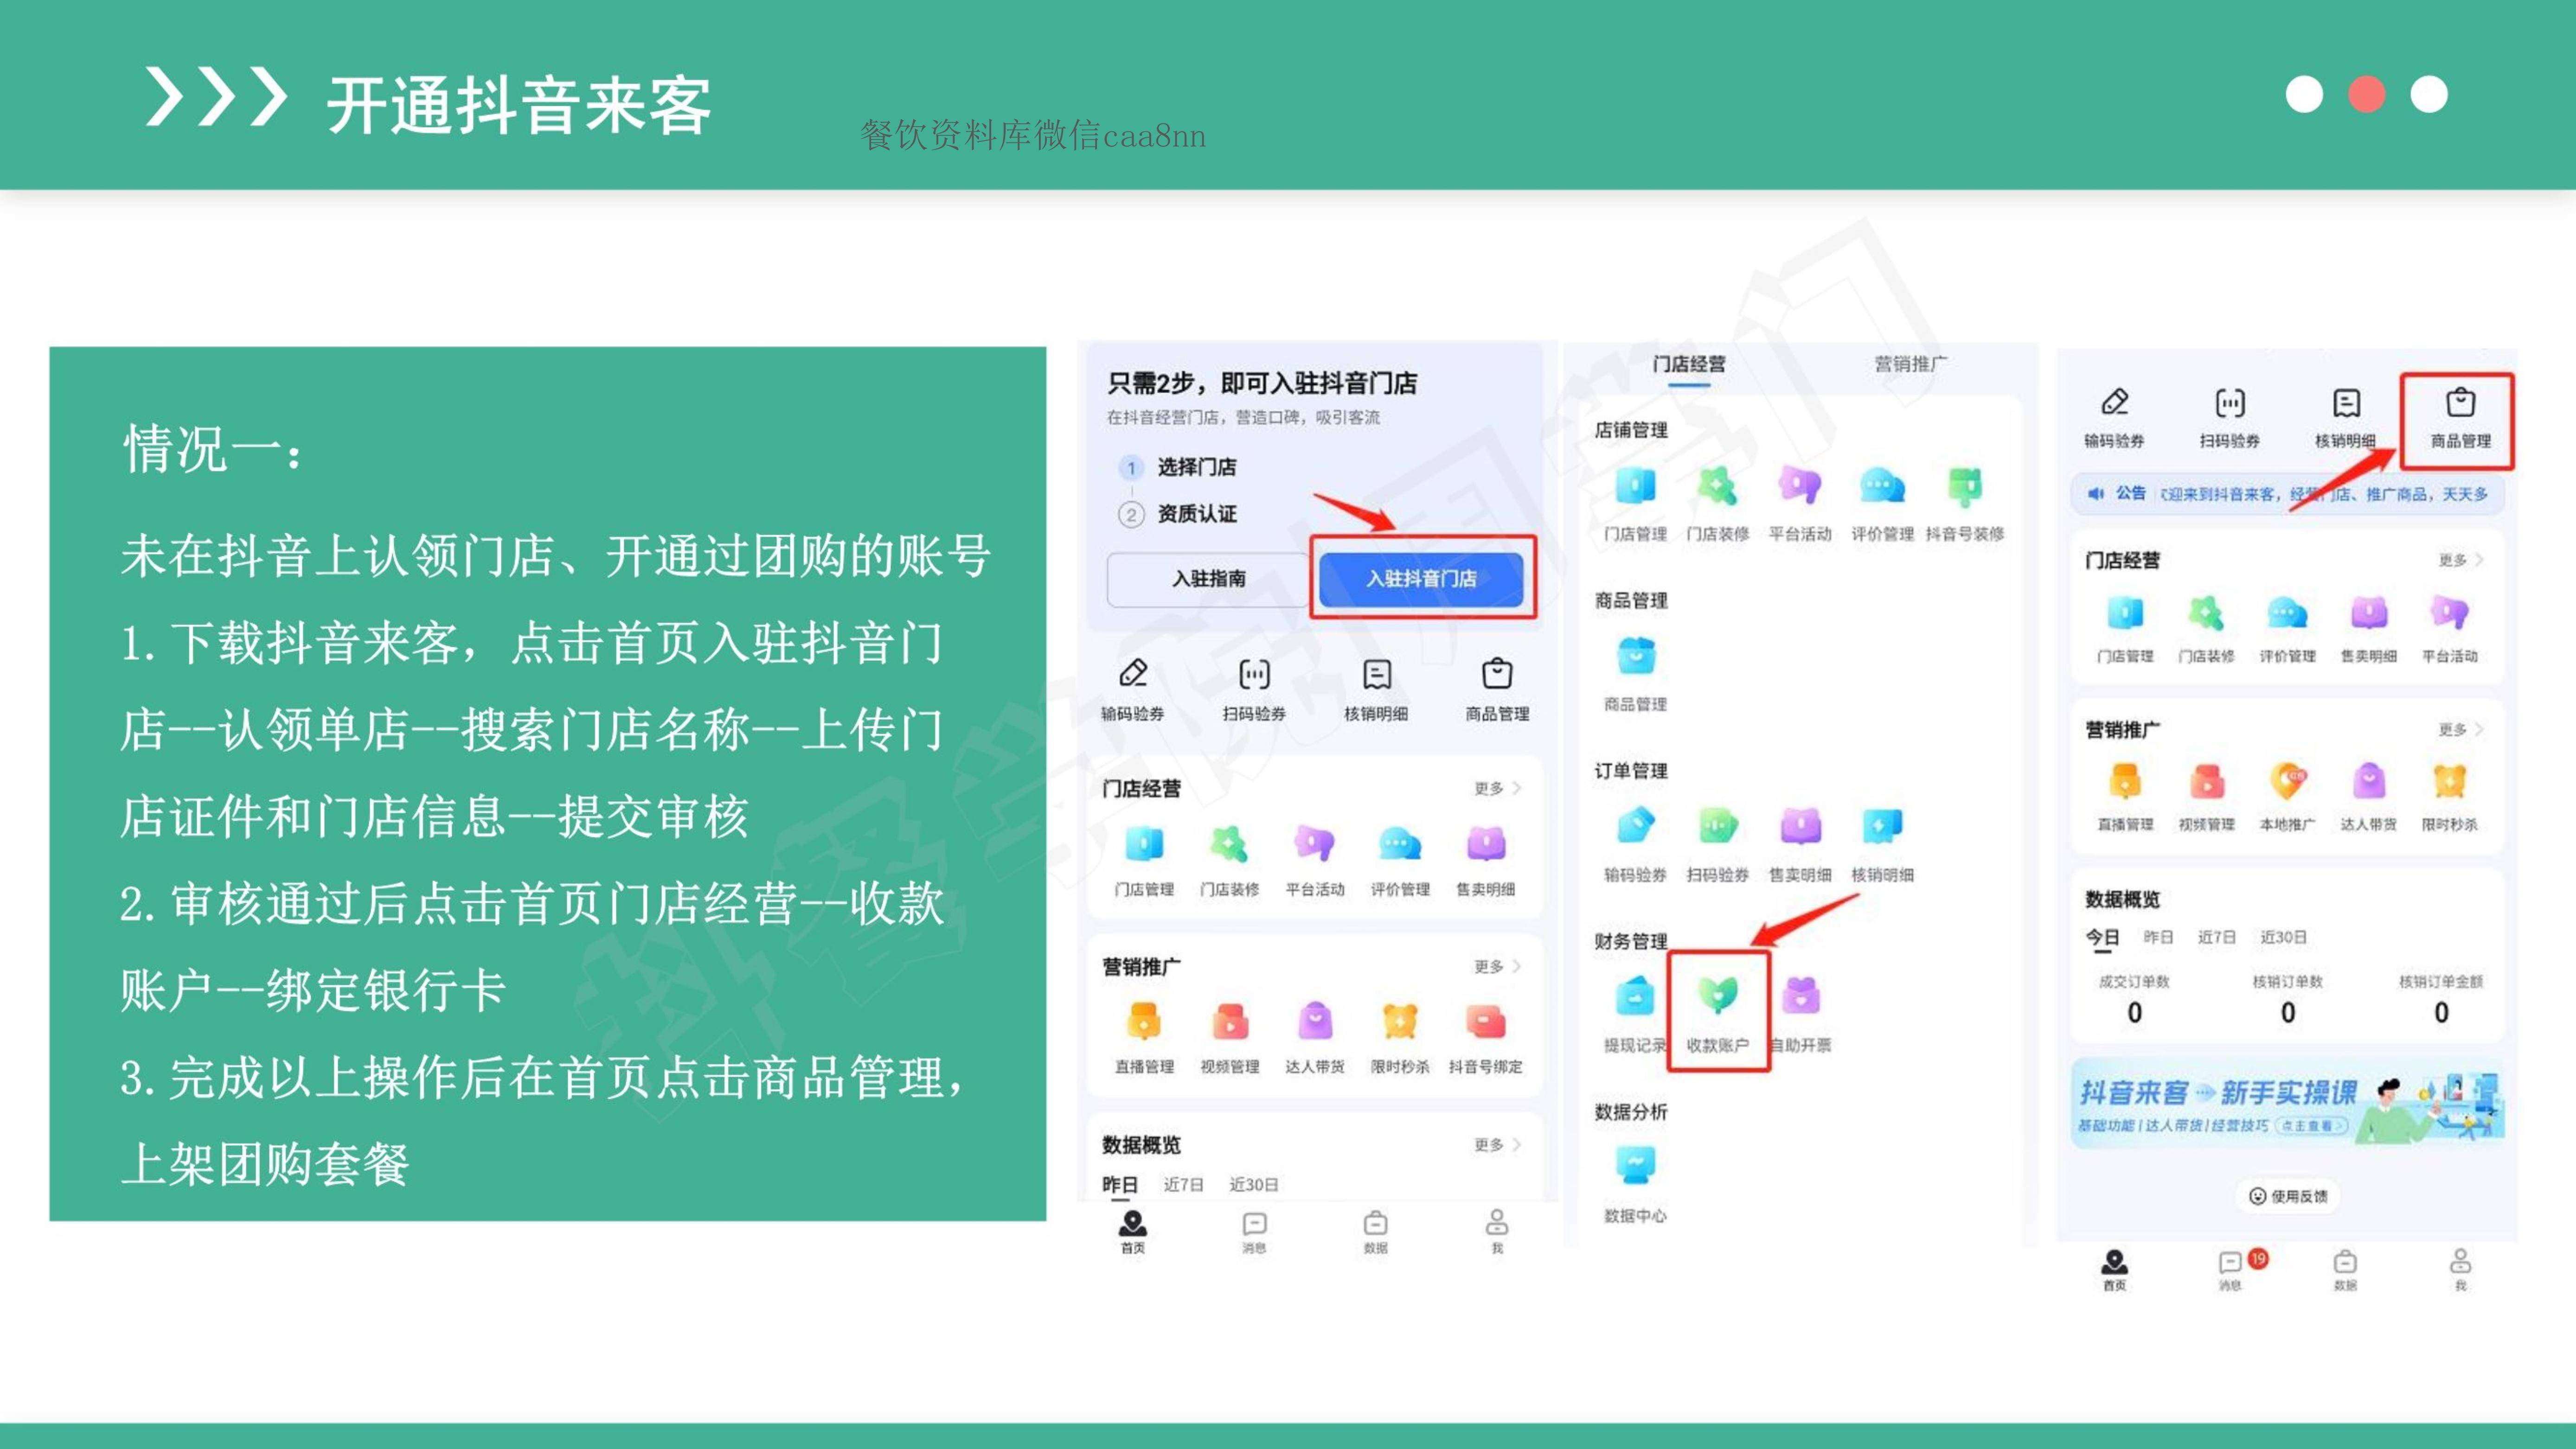
Task: Open 自助开票 icon in 财务管理
Action: pyautogui.click(x=1800, y=996)
